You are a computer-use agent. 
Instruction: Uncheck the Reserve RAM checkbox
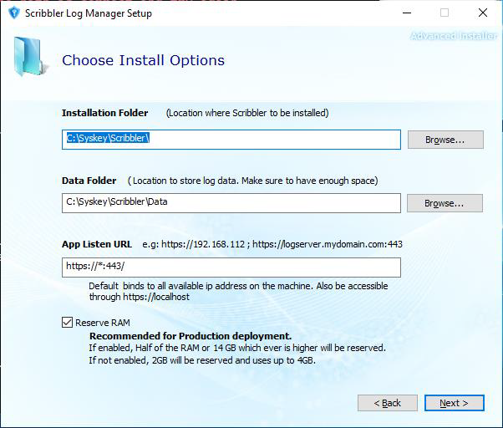coord(67,323)
